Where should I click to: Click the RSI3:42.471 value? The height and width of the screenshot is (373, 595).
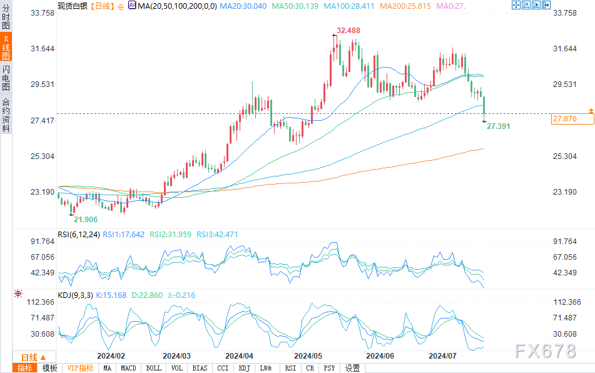(217, 235)
